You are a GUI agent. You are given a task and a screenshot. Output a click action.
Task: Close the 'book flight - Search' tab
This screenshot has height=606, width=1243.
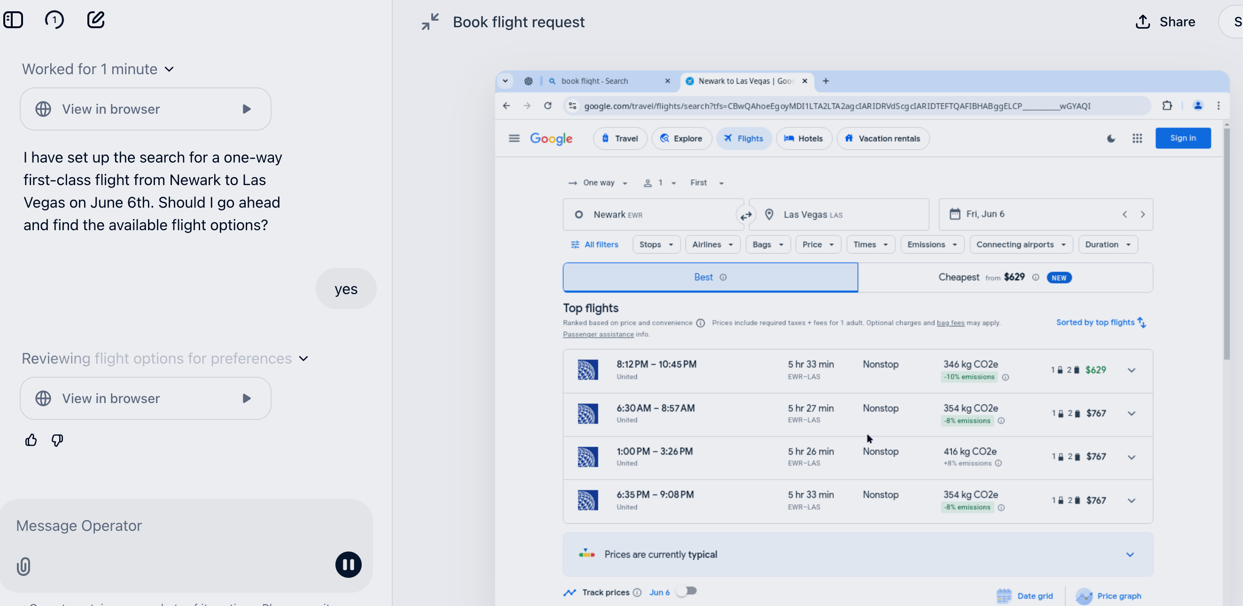[668, 81]
